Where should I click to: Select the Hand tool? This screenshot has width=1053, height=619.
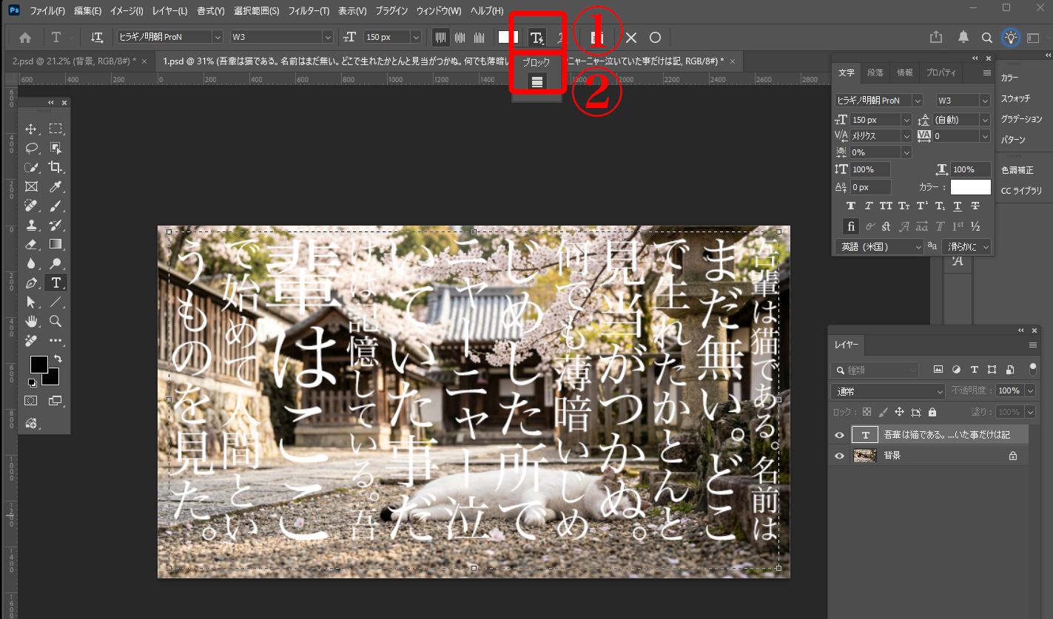coord(31,320)
